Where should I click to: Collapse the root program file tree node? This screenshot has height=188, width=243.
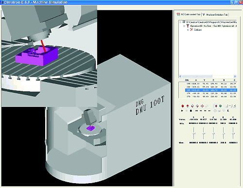pos(180,22)
